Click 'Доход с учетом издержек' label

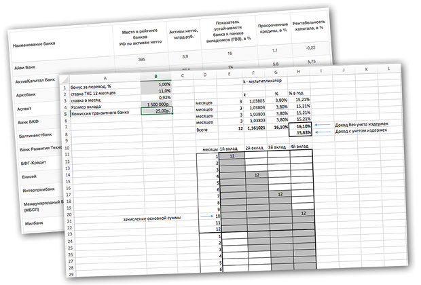[361, 131]
